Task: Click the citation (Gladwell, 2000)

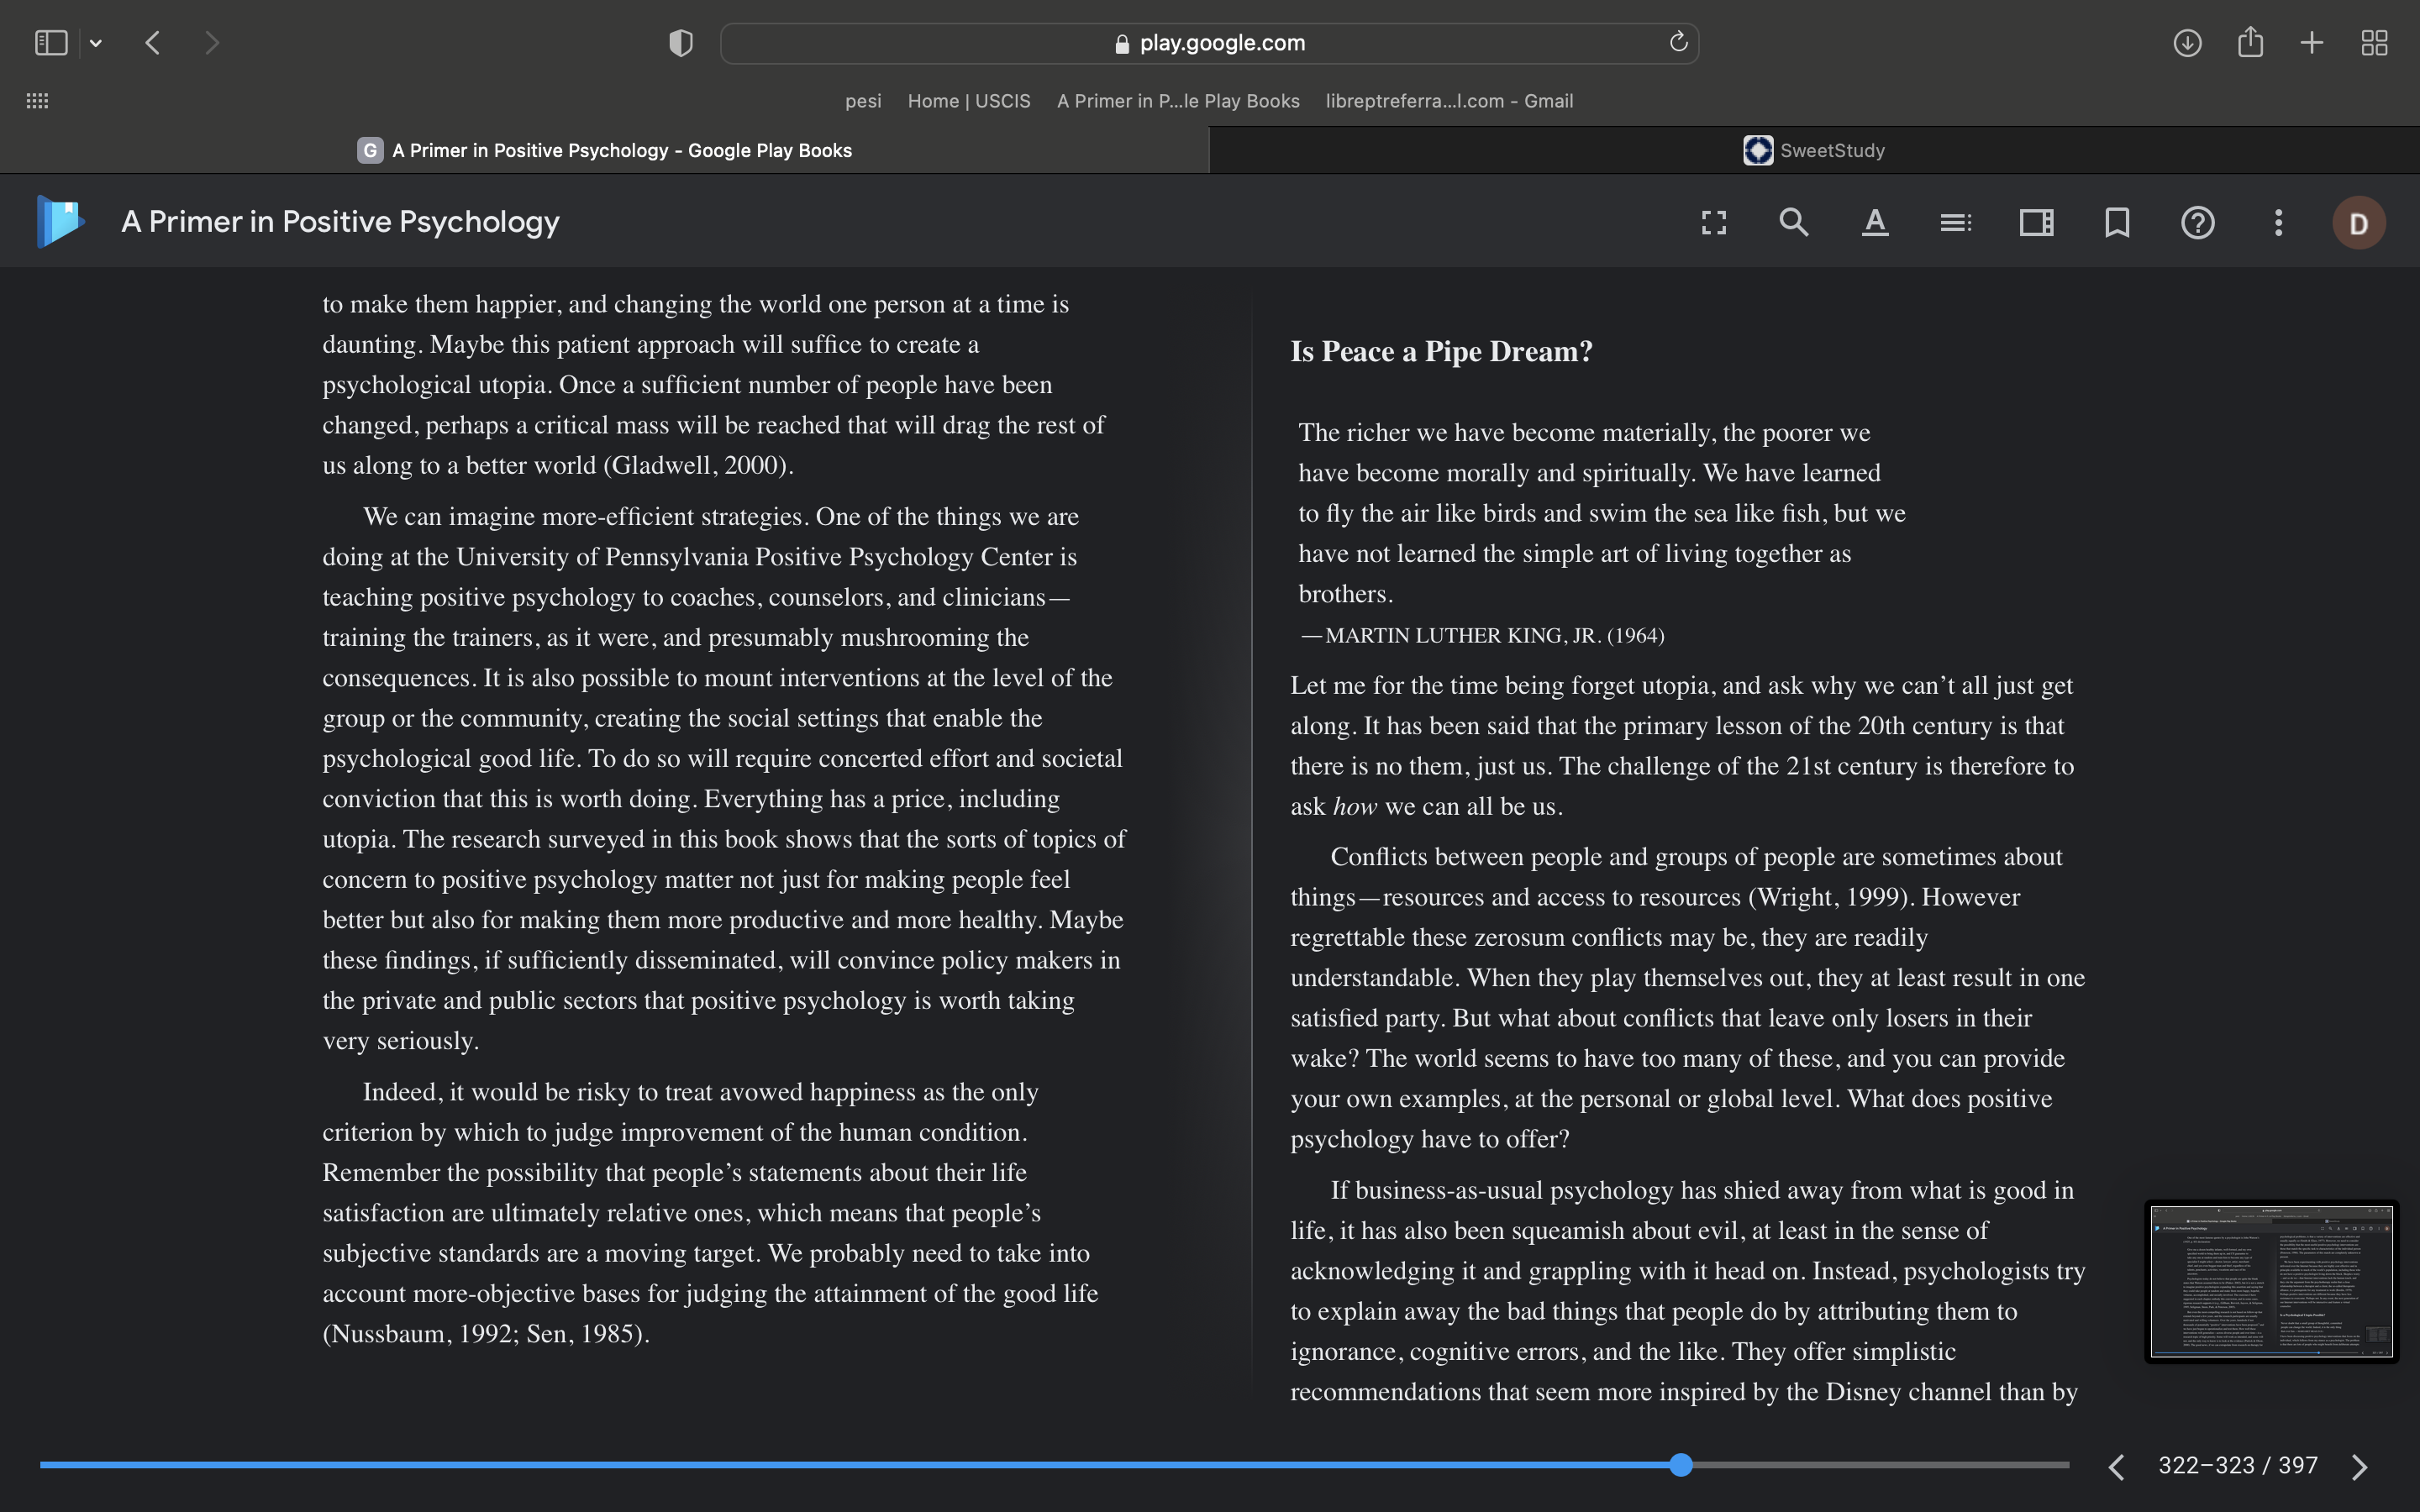Action: (698, 465)
